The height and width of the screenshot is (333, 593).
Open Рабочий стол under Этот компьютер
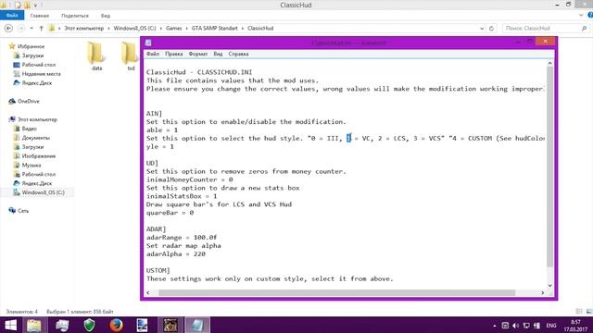39,174
